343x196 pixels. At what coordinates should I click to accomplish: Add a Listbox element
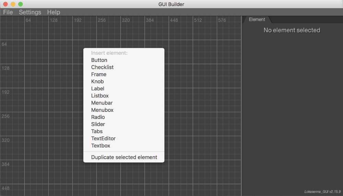click(124, 95)
